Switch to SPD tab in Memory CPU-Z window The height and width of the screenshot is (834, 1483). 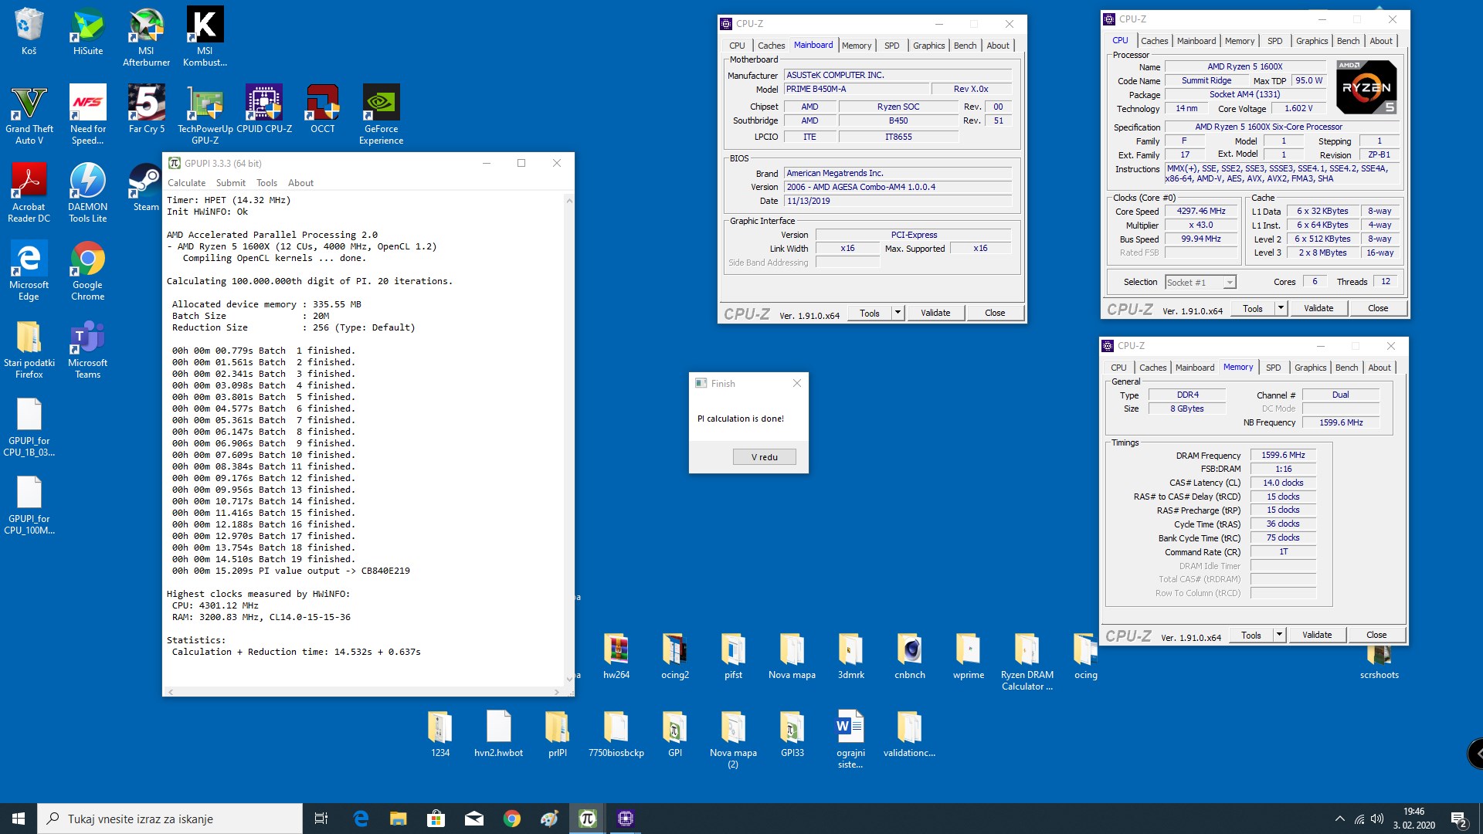1274,368
